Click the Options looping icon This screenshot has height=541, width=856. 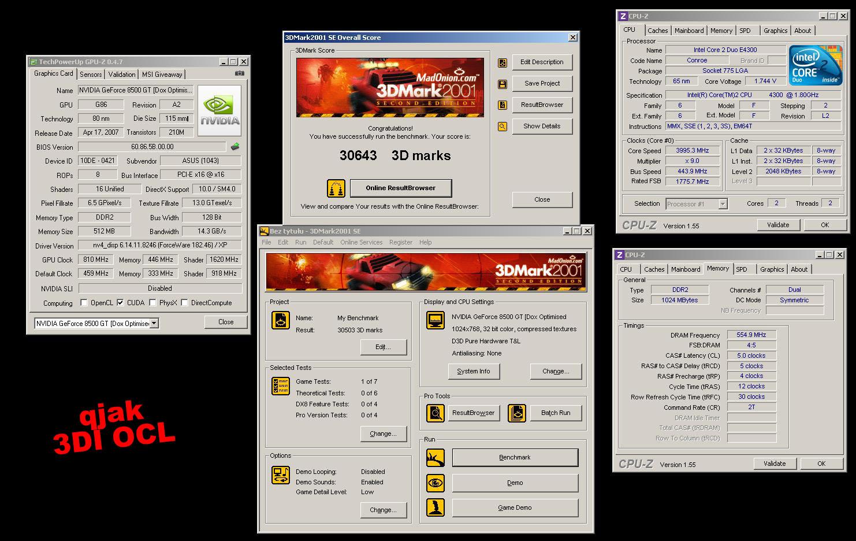(281, 475)
